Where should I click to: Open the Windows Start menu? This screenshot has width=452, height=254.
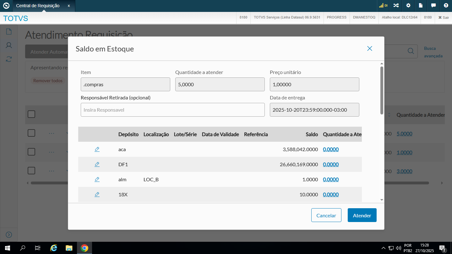8,248
